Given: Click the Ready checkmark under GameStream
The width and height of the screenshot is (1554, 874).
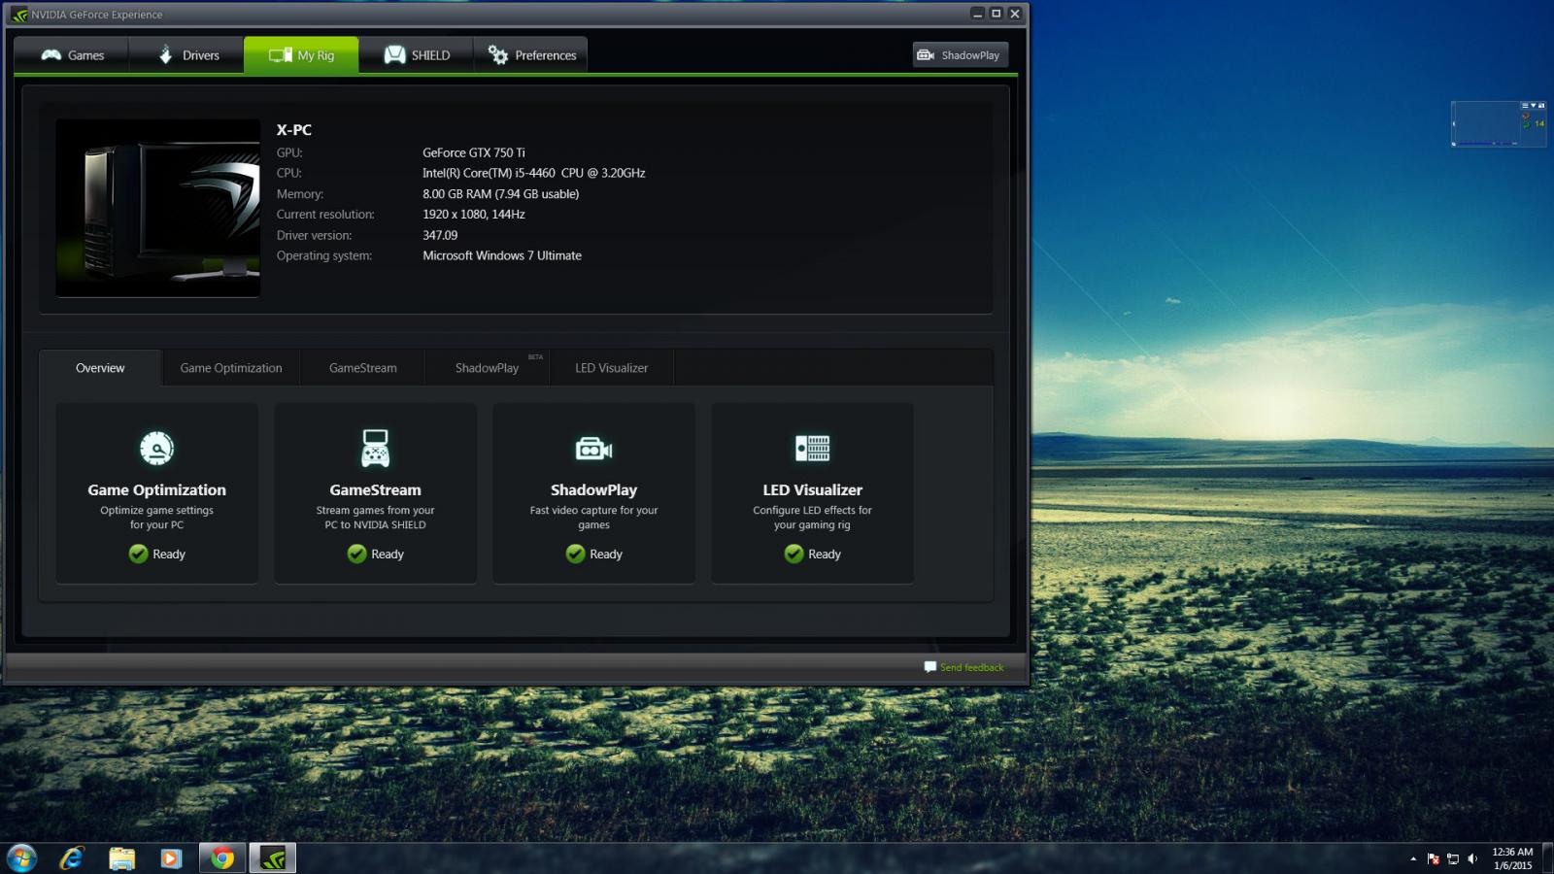Looking at the screenshot, I should 356,554.
